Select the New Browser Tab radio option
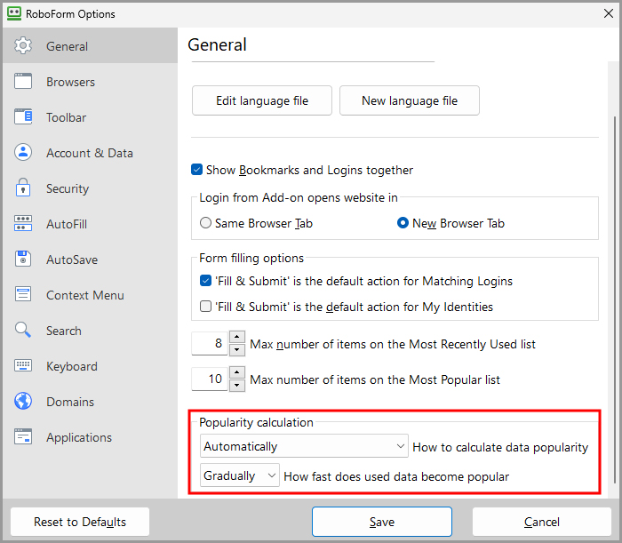This screenshot has height=543, width=622. (x=403, y=223)
